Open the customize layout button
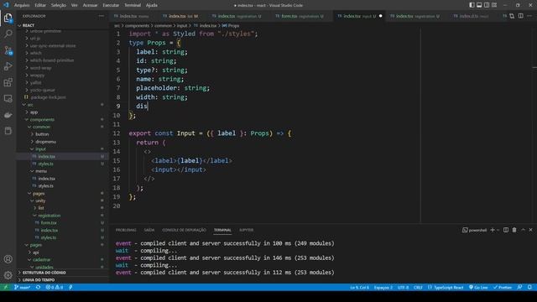Screen dimensions: 537x302 494,5
